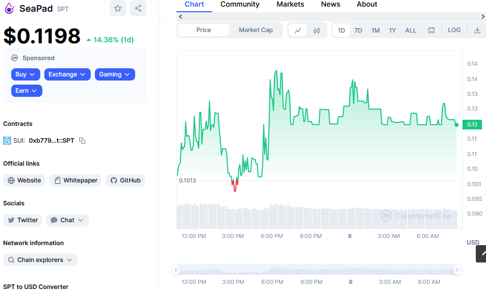Click the 14.36% (1d) change value
Viewport: 486px width, 290px height.
pyautogui.click(x=110, y=40)
